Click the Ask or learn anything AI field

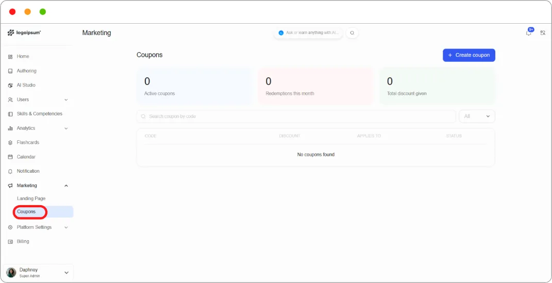click(x=308, y=33)
